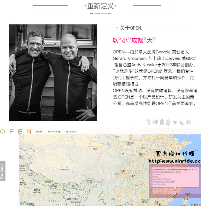Go to the UPDATES section
This screenshot has height=212, width=201.
(70, 131)
